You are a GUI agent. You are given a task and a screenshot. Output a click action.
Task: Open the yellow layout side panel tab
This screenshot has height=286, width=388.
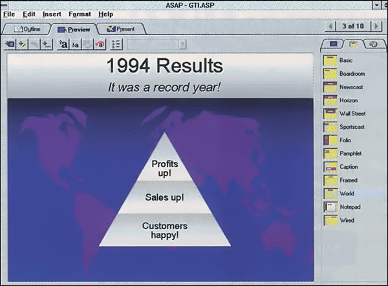tap(353, 45)
